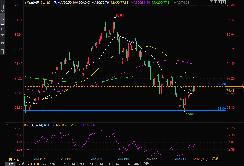
Task: Click the red gear icon beside RSI panel
Action: coord(7,124)
